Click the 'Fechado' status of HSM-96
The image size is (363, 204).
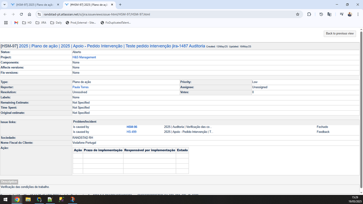click(322, 127)
